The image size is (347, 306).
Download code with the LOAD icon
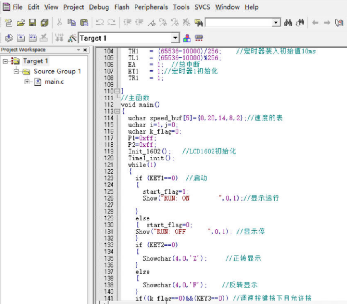[x=59, y=38]
